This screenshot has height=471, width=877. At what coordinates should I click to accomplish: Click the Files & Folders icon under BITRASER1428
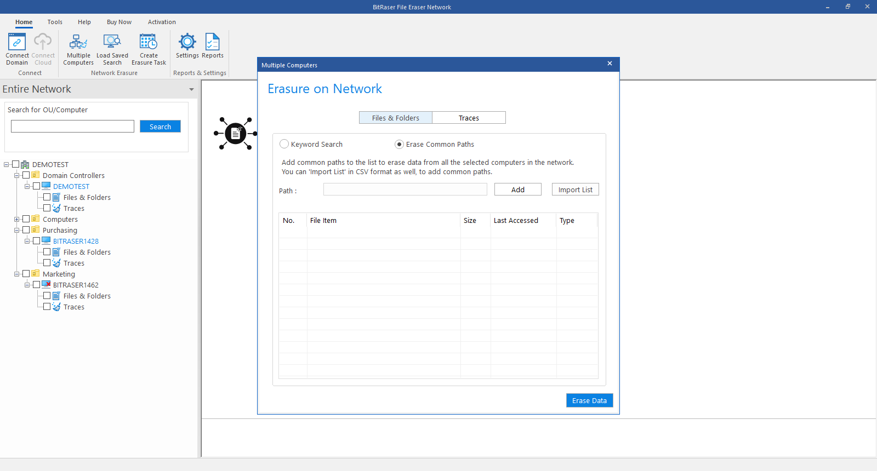click(56, 252)
